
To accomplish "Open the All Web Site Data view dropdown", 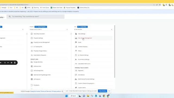I will [93, 29].
